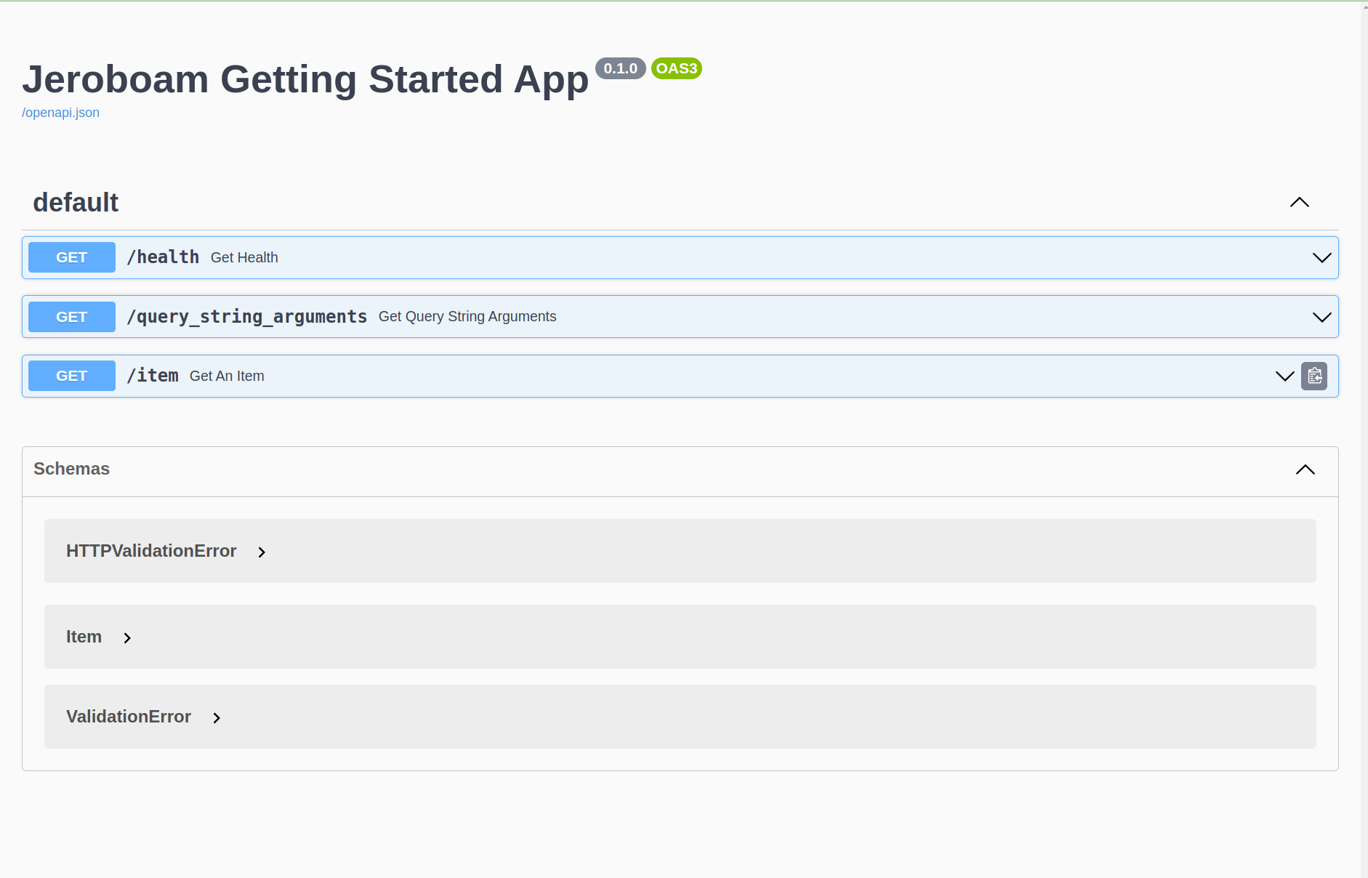Viewport: 1368px width, 878px height.
Task: Expand the HTTPValidationError schema arrow
Action: [x=262, y=552]
